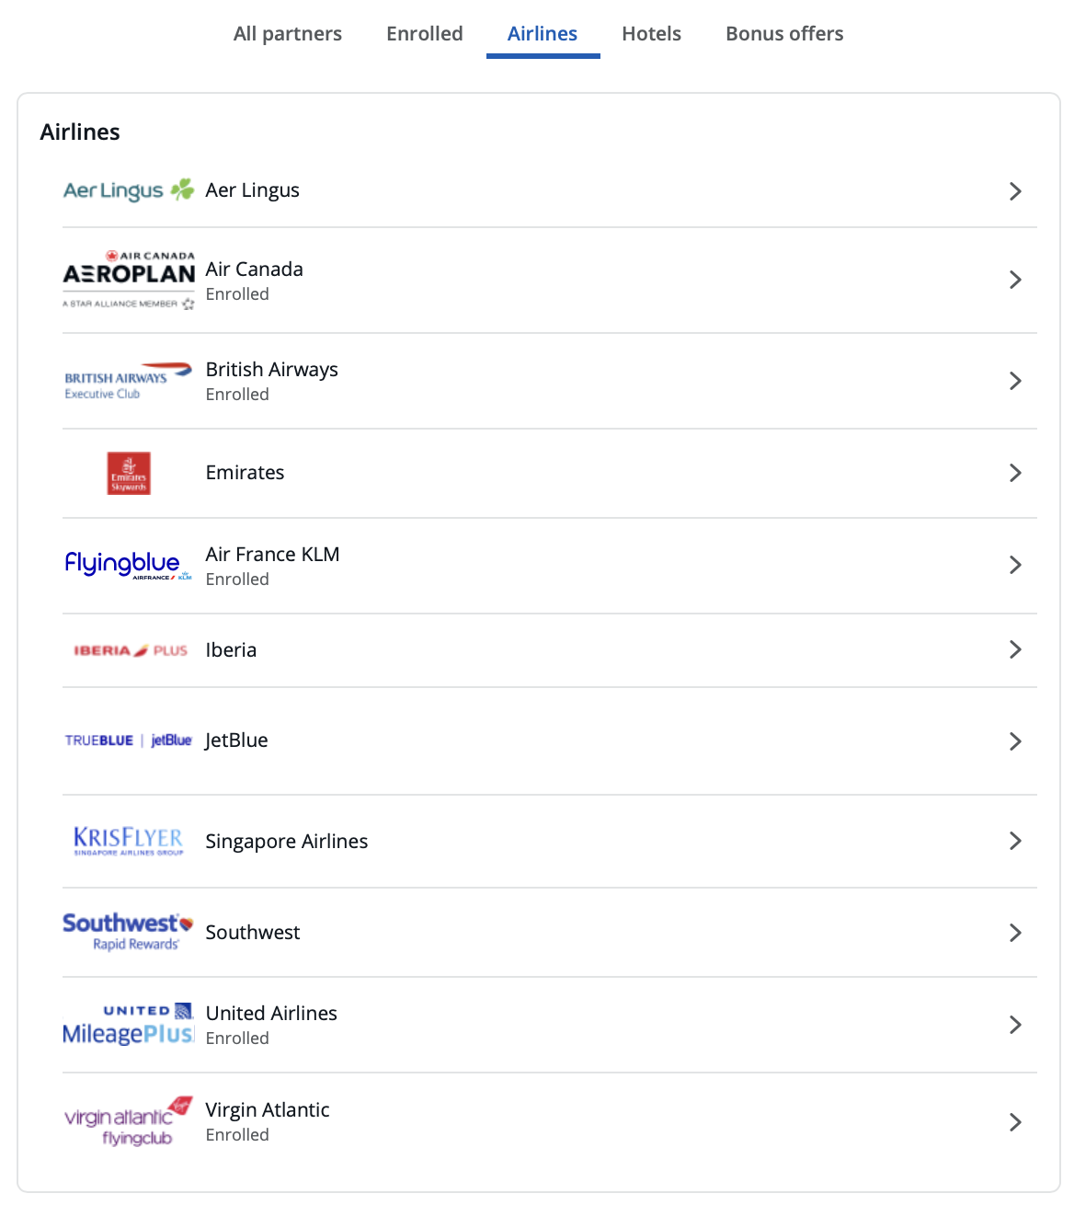Click the Virgin Atlantic Flying Club logo
1074x1205 pixels.
(129, 1121)
